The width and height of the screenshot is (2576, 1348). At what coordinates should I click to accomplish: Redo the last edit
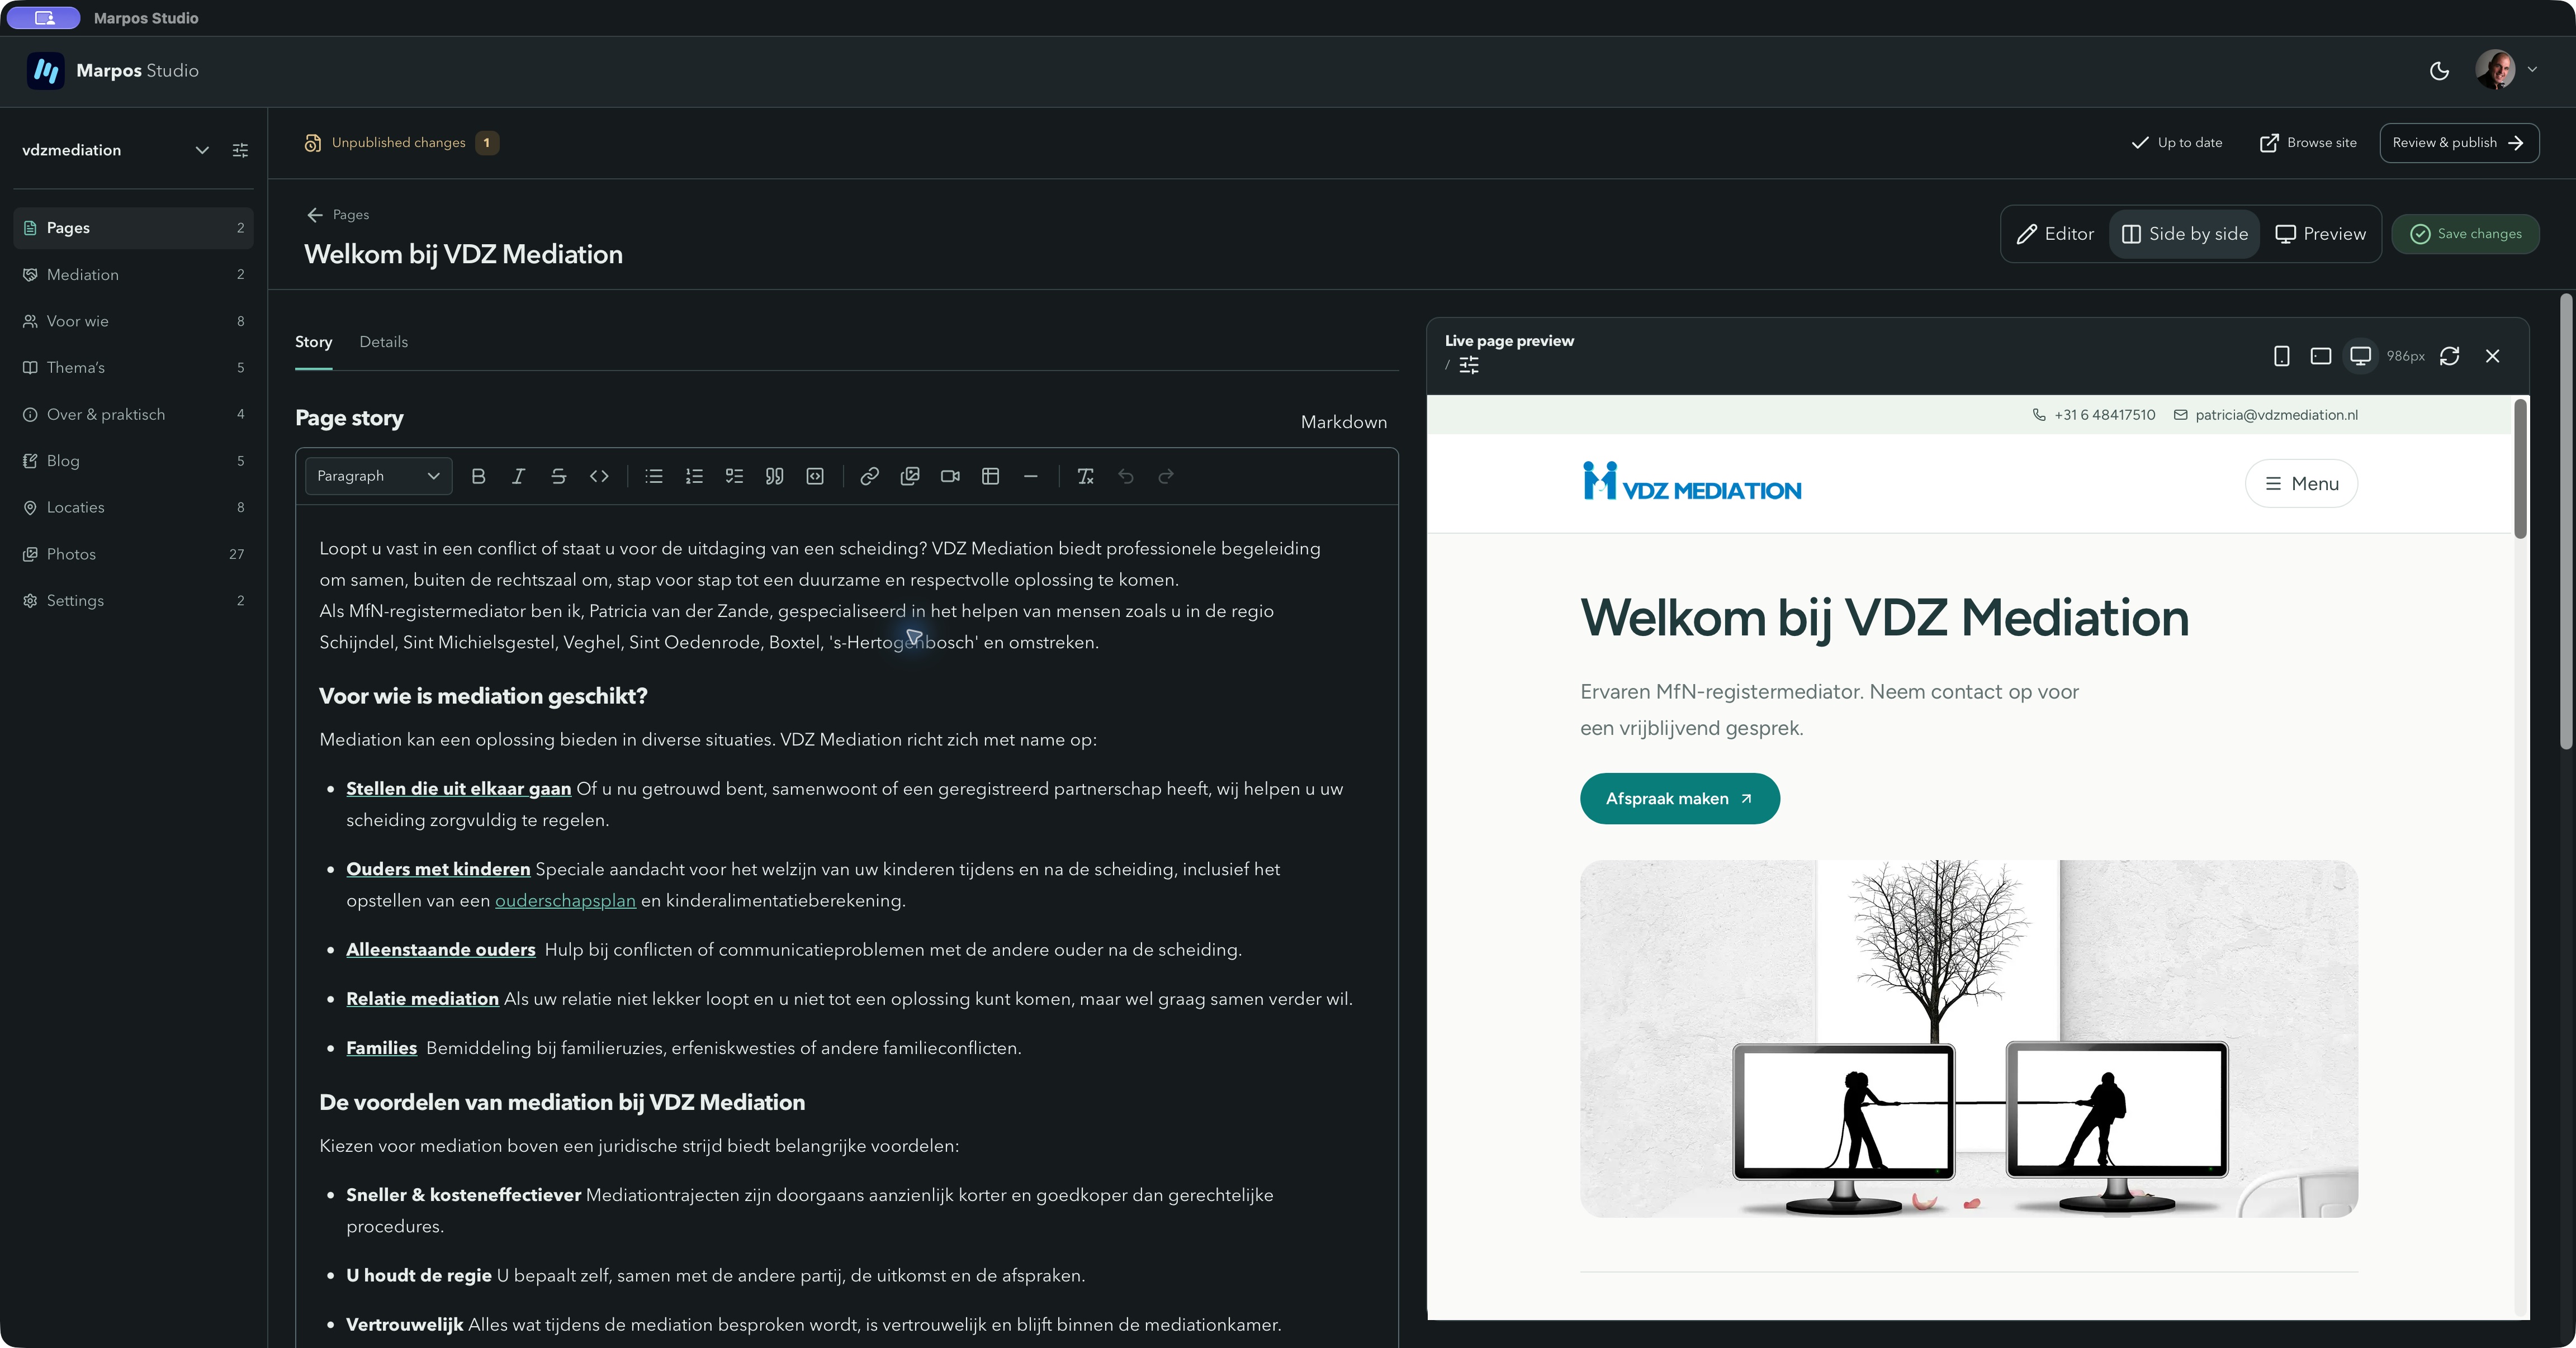tap(1166, 476)
